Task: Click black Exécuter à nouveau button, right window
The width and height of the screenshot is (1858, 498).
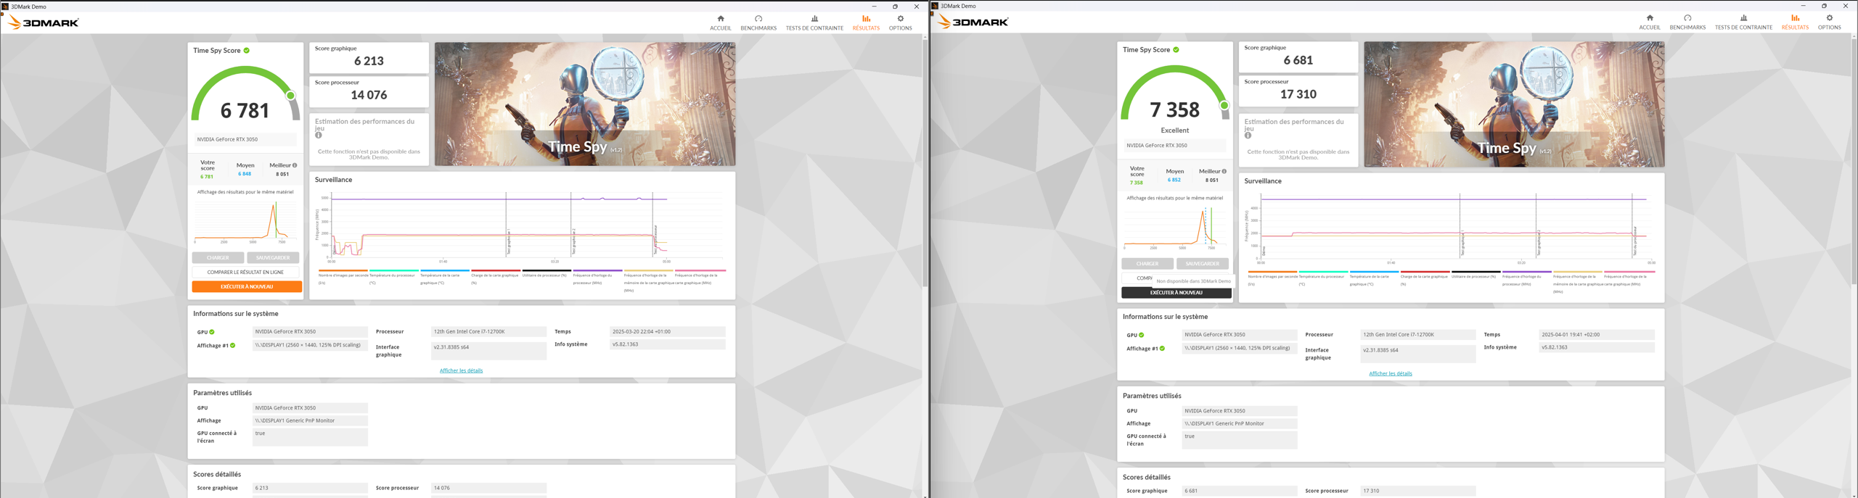Action: tap(1176, 293)
